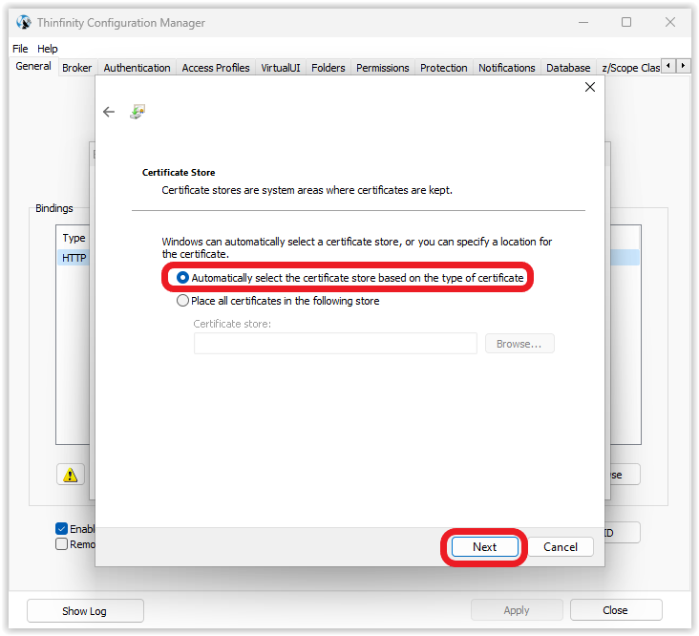Click the back arrow in certificate wizard

pyautogui.click(x=109, y=112)
